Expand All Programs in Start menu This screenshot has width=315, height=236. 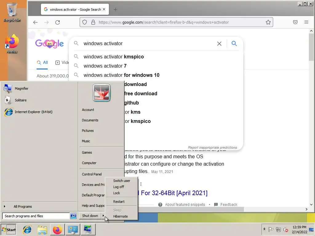tap(40, 206)
